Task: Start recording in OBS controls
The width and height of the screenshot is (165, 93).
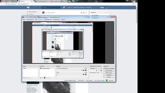Action: pos(109,71)
